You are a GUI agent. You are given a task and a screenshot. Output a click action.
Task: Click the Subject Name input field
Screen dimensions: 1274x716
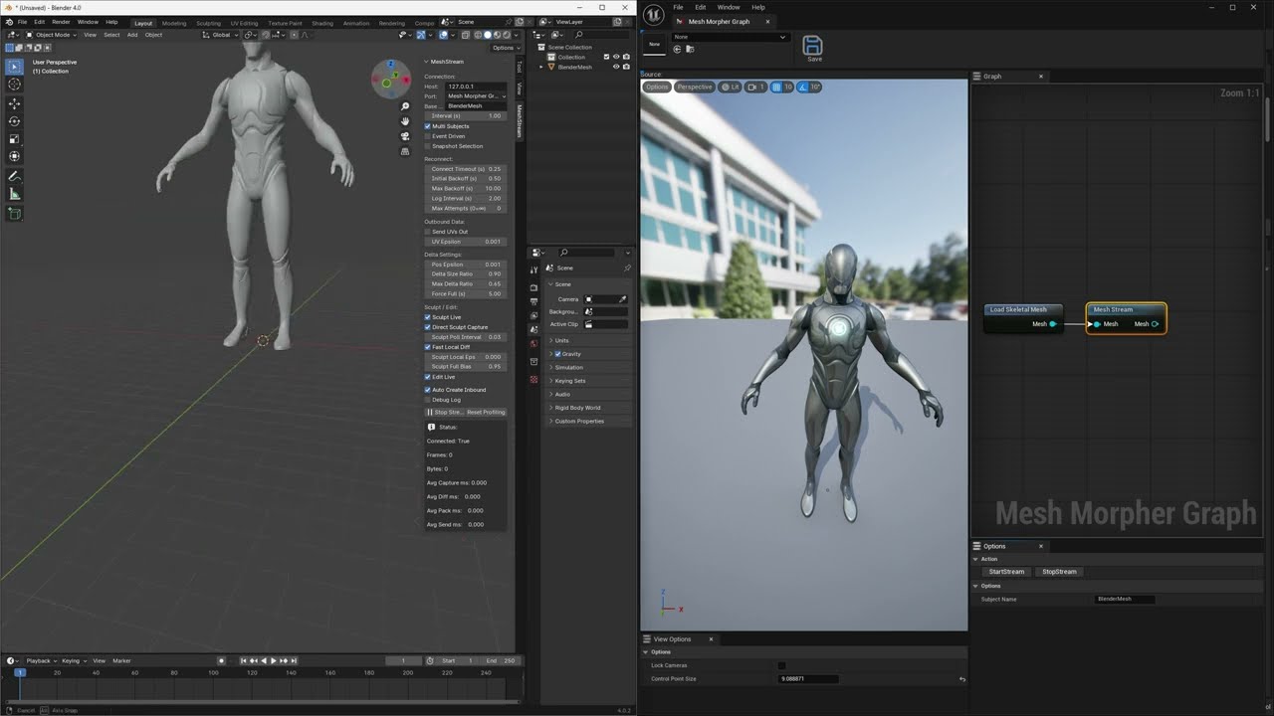[1126, 599]
